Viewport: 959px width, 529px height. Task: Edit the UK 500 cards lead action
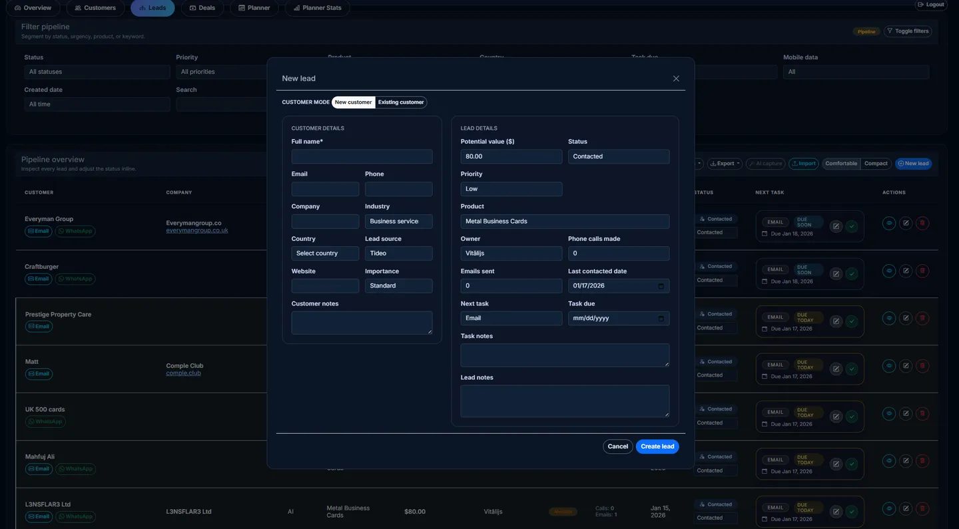pos(906,413)
